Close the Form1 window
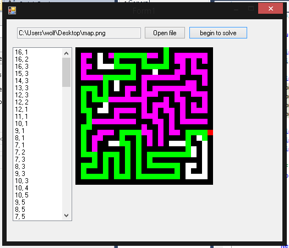Viewport: 289px width, 248px height. [x=271, y=8]
